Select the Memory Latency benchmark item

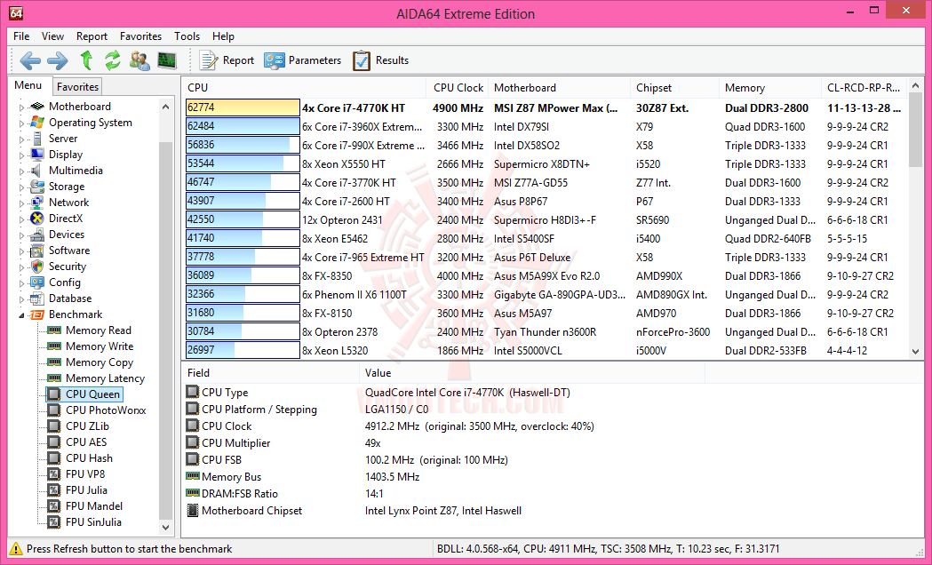point(105,378)
